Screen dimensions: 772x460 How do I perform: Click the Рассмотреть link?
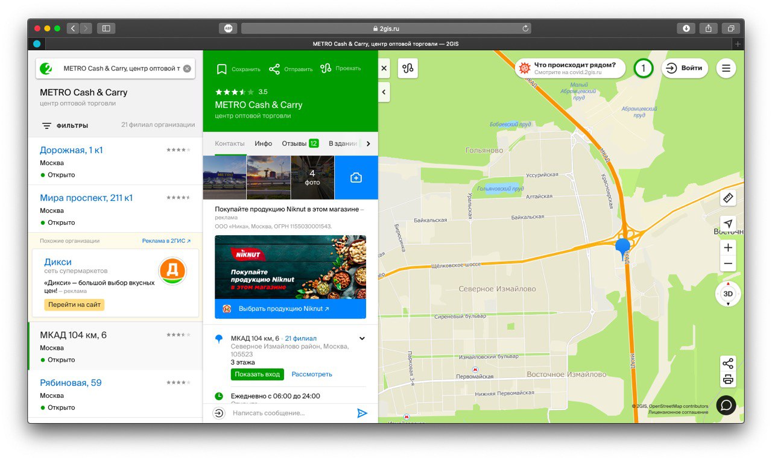point(312,374)
